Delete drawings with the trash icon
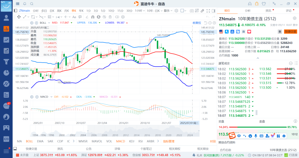299x158 pixels. pos(110,17)
